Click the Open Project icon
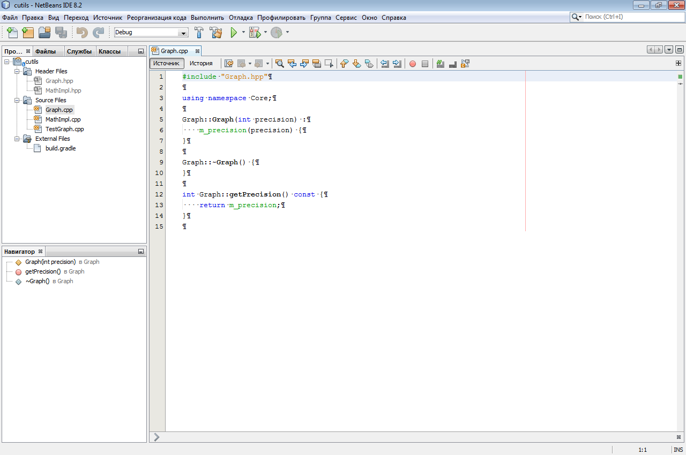This screenshot has height=455, width=686. pos(44,33)
